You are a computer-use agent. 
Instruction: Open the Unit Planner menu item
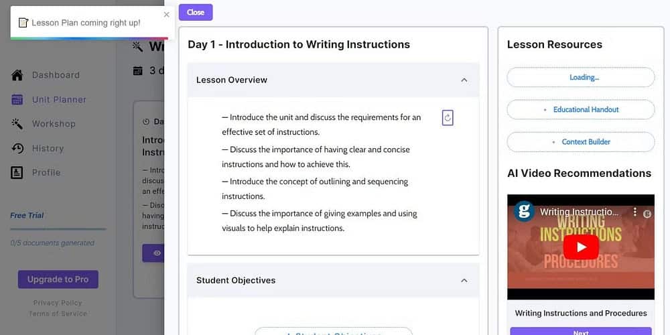[x=59, y=100]
